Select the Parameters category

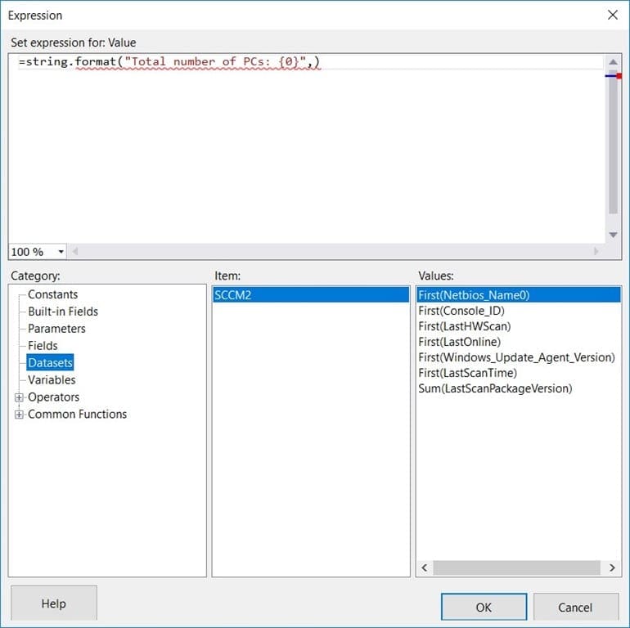tap(56, 329)
